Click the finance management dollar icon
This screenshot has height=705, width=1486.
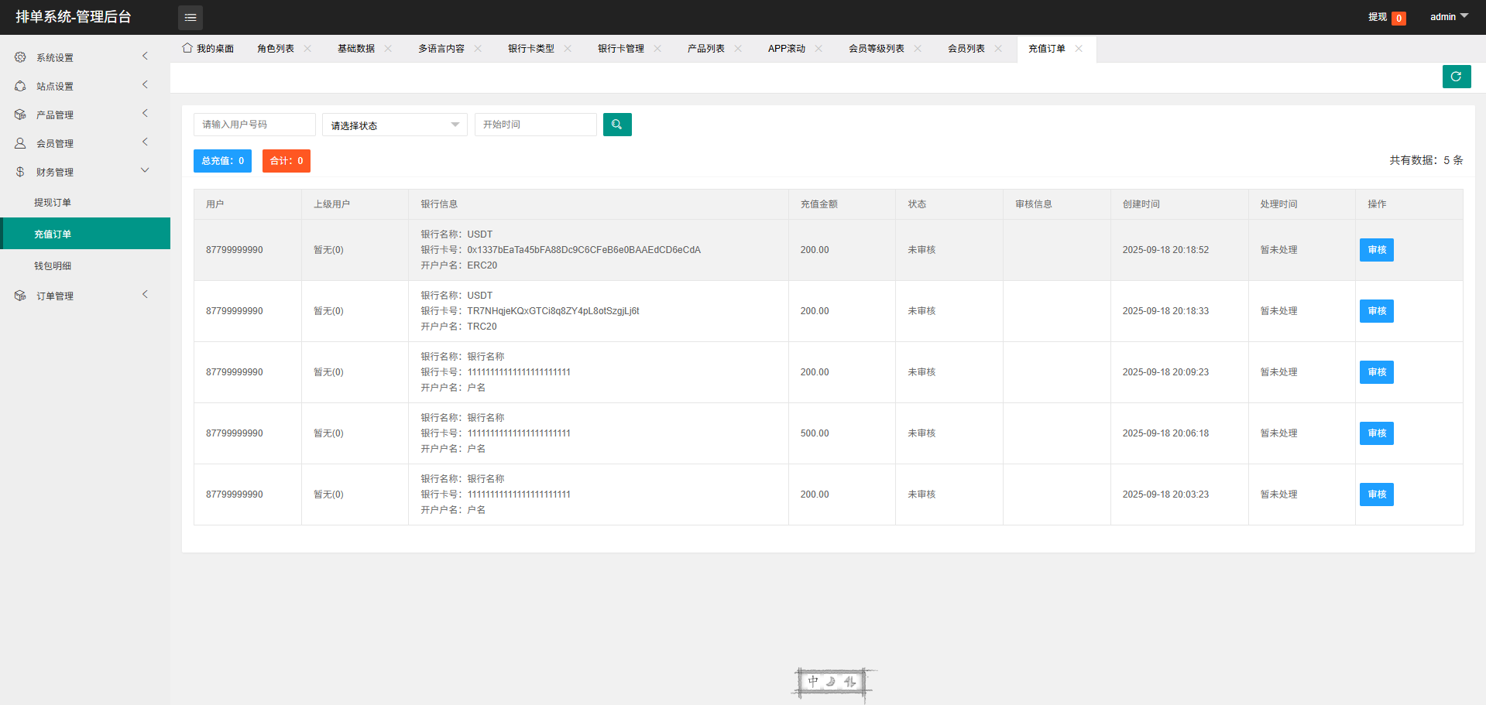coord(20,172)
